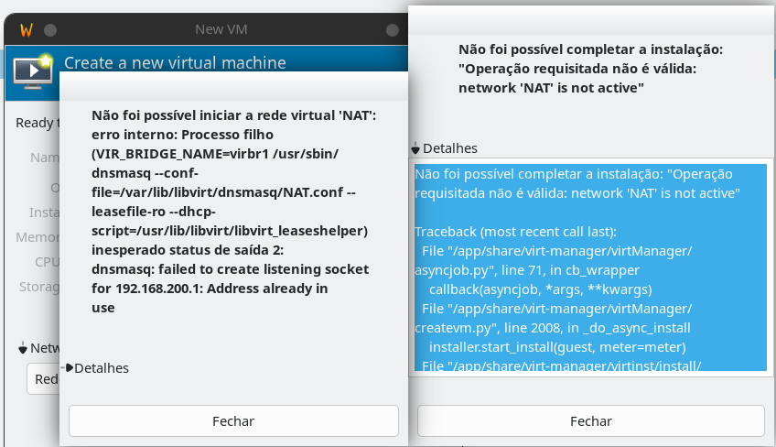This screenshot has width=776, height=447.
Task: Click the dnsmasq 'Address already in use' message
Action: pyautogui.click(x=230, y=289)
